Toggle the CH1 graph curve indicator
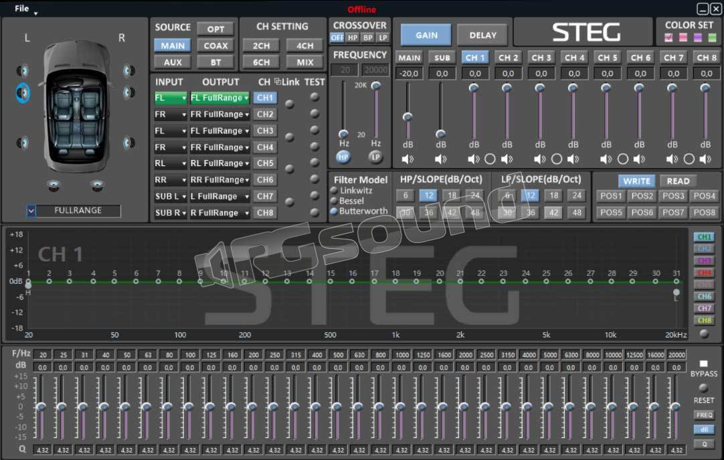This screenshot has width=724, height=460. (704, 237)
